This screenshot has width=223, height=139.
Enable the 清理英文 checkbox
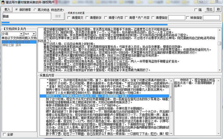(x=69, y=18)
